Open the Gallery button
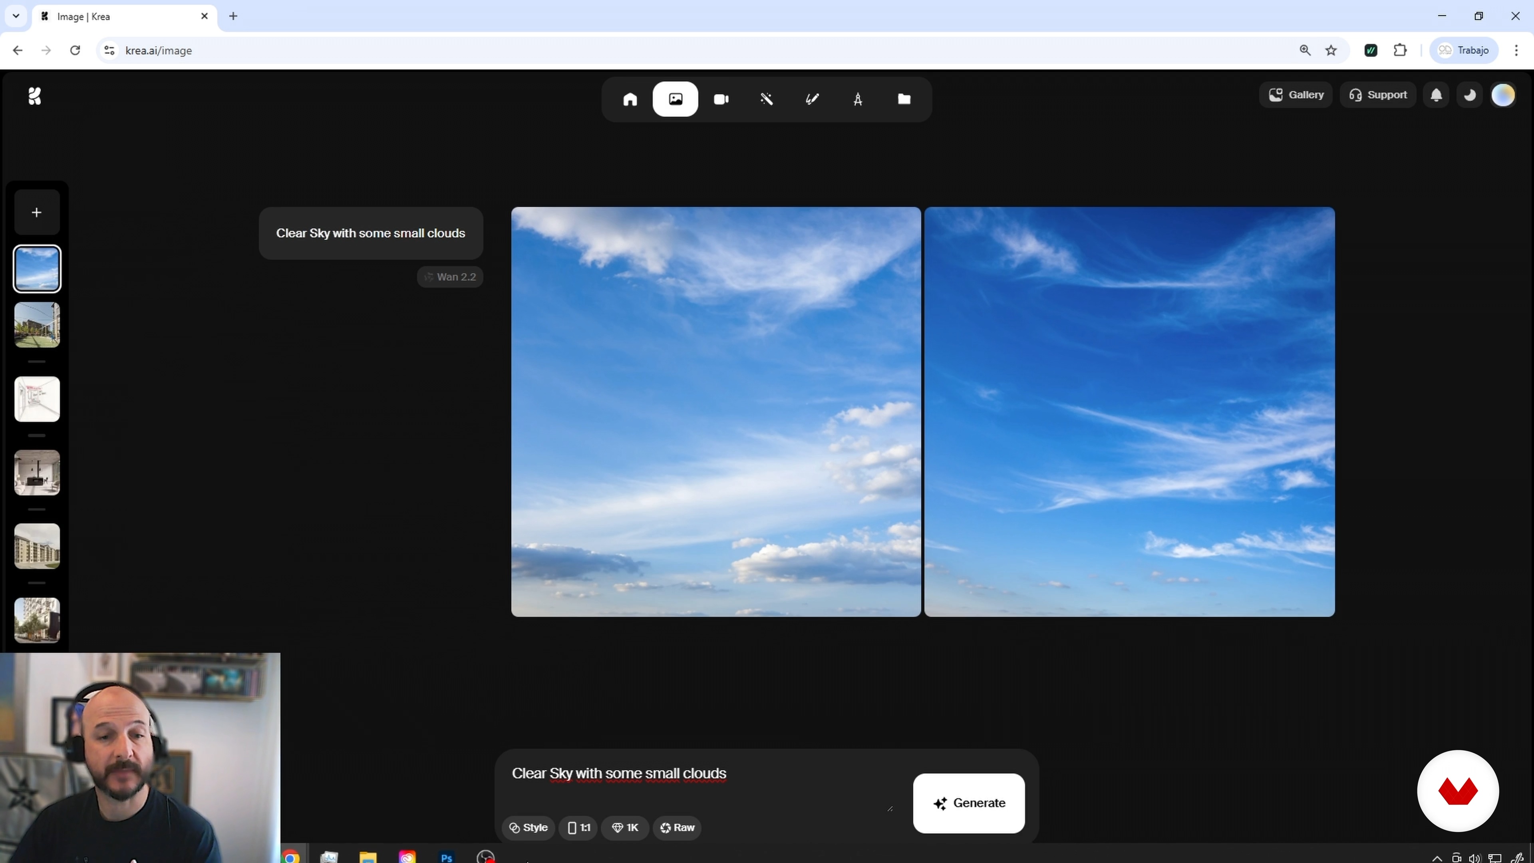The height and width of the screenshot is (863, 1534). 1296,95
